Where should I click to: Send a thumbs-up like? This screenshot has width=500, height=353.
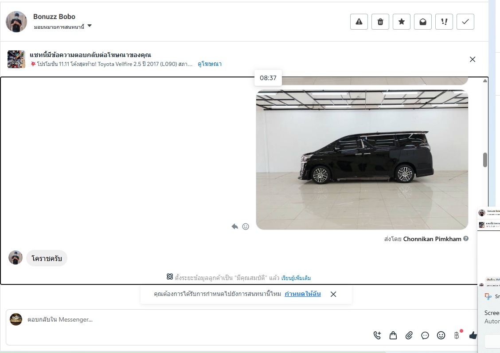click(x=473, y=335)
